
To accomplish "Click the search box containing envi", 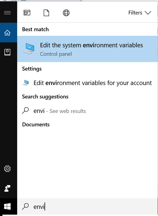I will (87, 206).
